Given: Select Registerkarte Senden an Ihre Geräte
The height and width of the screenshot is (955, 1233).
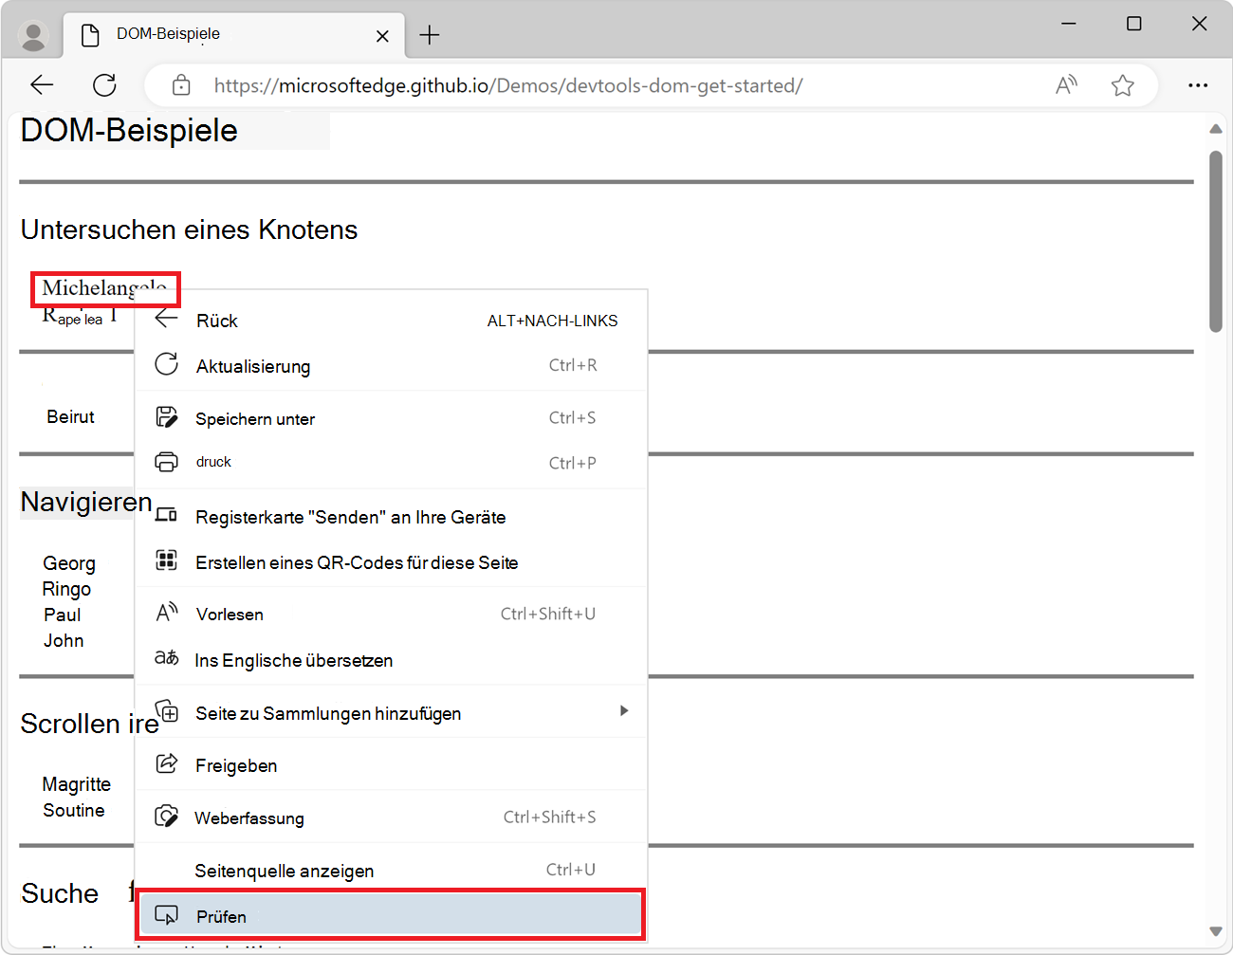Looking at the screenshot, I should point(391,517).
